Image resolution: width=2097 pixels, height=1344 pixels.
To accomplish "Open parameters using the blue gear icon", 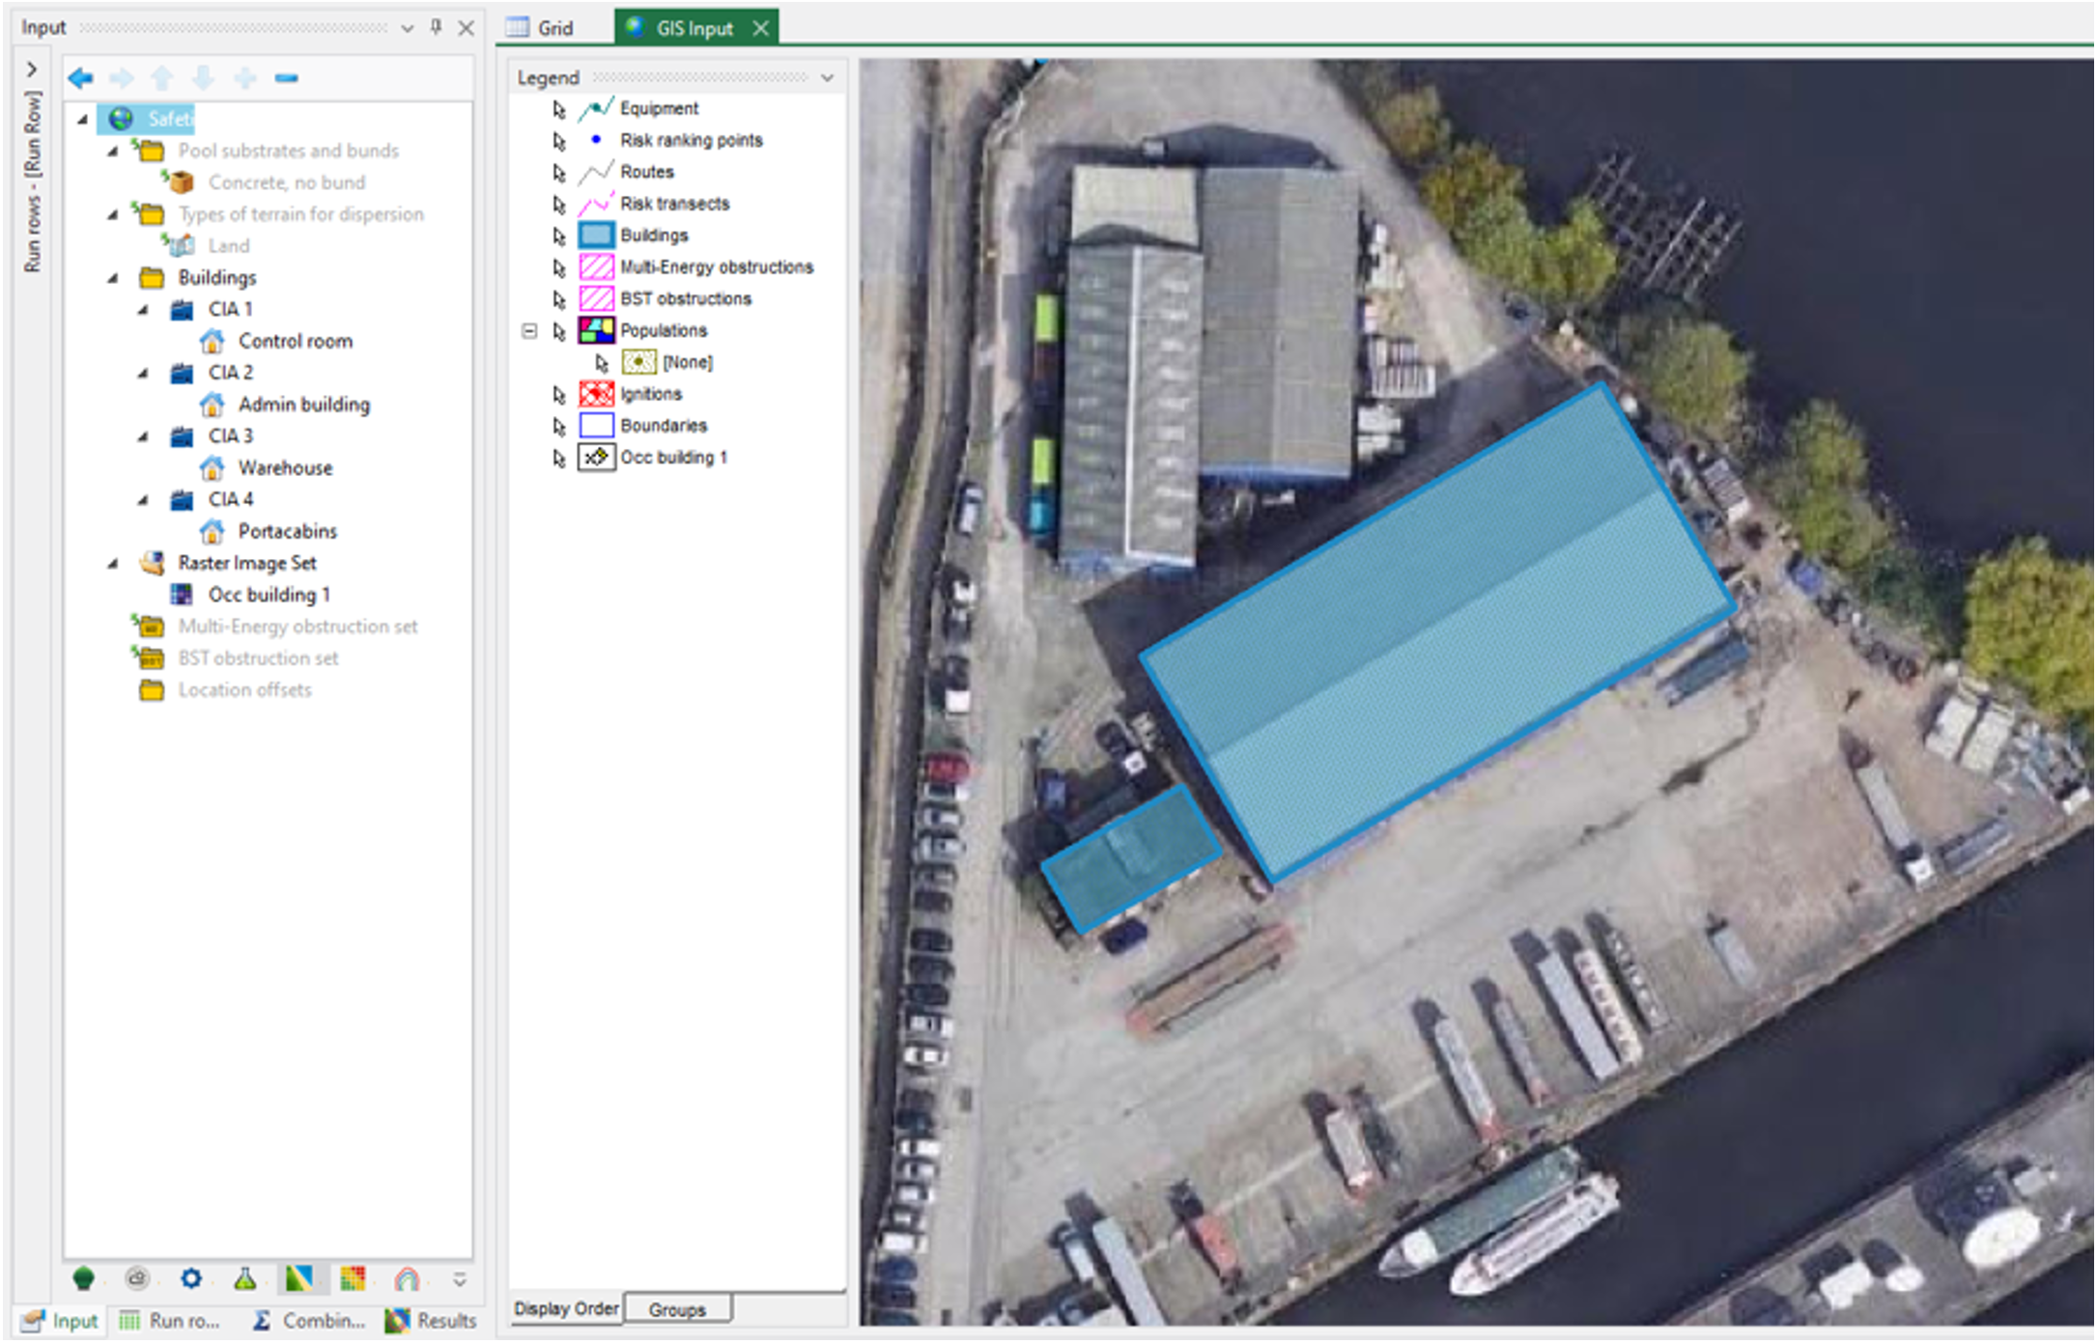I will pos(191,1279).
